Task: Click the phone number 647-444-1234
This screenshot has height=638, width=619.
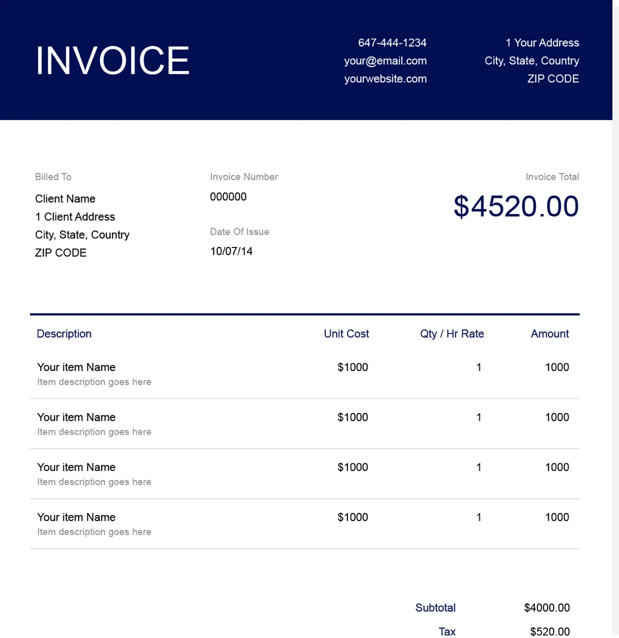Action: point(392,43)
